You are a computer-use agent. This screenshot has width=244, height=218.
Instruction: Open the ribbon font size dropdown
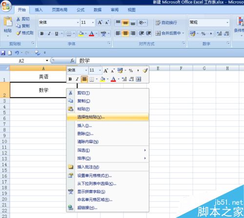click(x=93, y=22)
